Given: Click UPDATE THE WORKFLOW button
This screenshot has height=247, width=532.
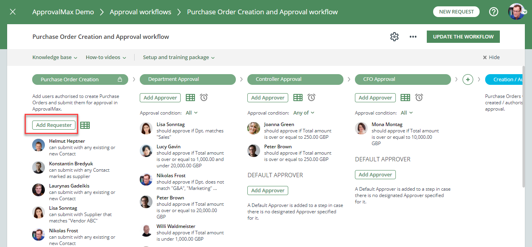Looking at the screenshot, I should pos(463,37).
